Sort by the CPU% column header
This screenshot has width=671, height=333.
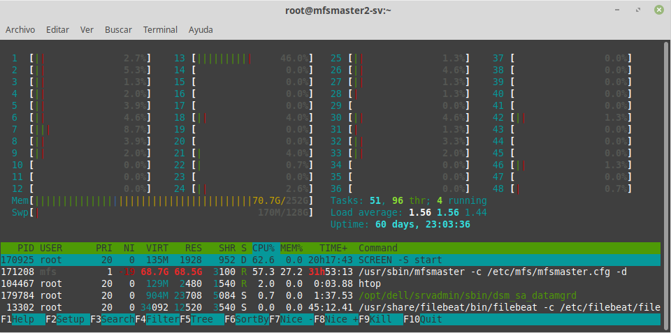(x=264, y=248)
